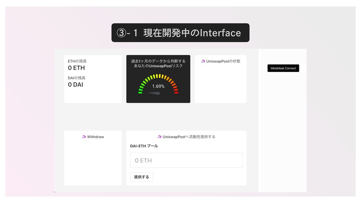This screenshot has width=361, height=203.
Task: Click the 0 ETH balance value
Action: pyautogui.click(x=76, y=68)
